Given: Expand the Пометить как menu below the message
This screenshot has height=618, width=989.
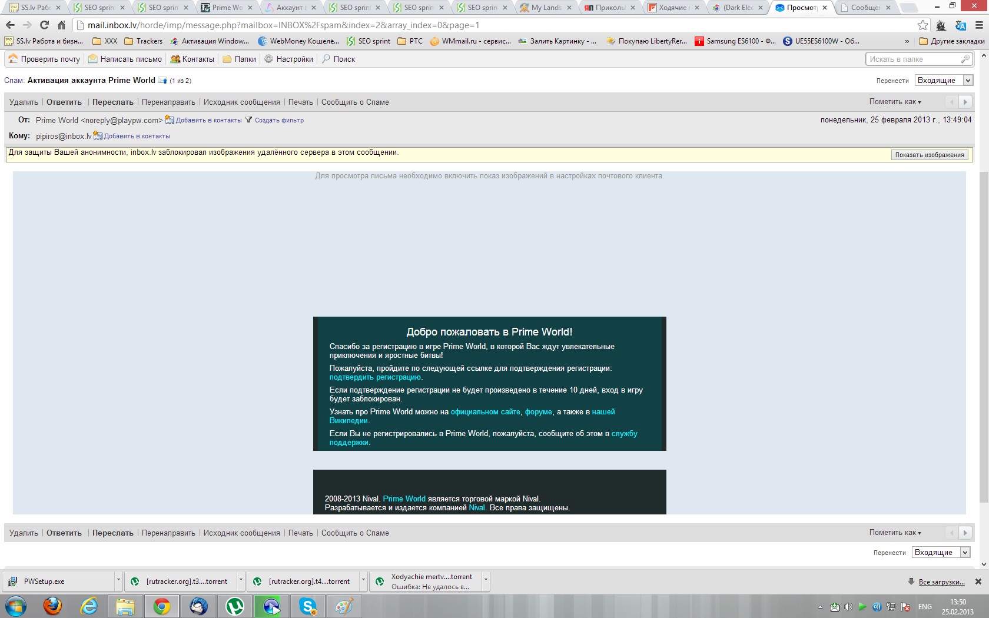Looking at the screenshot, I should tap(895, 533).
